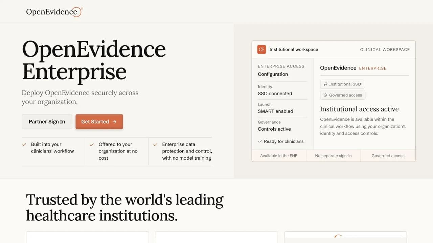Click Trusted by the world's leading heading
The width and height of the screenshot is (433, 243).
(x=124, y=207)
